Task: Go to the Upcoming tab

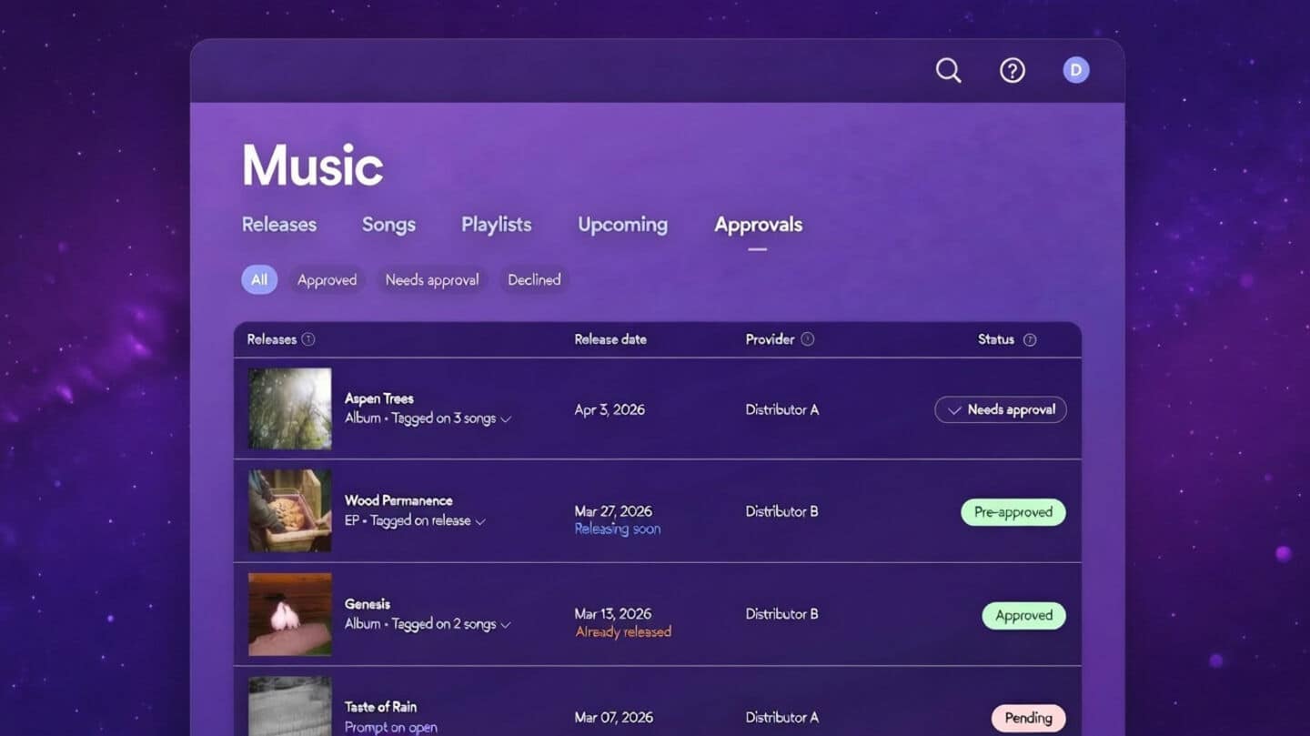Action: [622, 225]
